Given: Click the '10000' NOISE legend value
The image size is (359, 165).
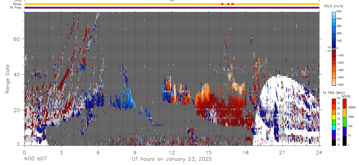Looking at the screenshot, I should pos(351,108).
